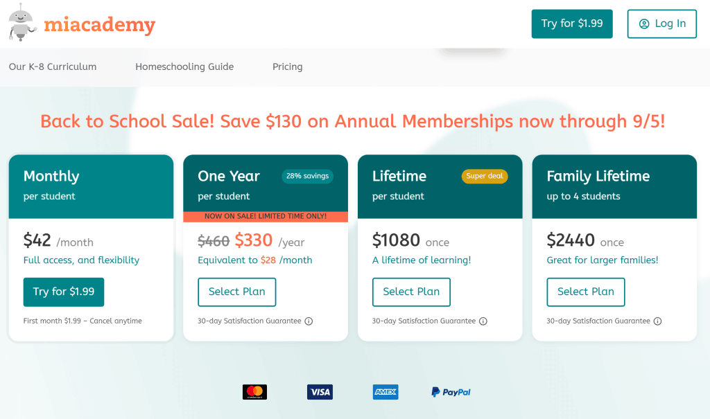The width and height of the screenshot is (710, 419).
Task: Click the PayPal payment logo
Action: click(x=451, y=392)
